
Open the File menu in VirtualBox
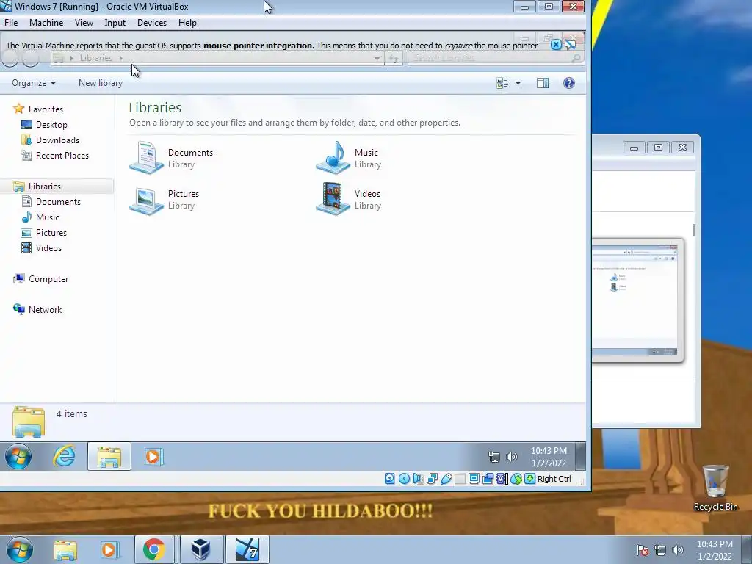(x=11, y=23)
